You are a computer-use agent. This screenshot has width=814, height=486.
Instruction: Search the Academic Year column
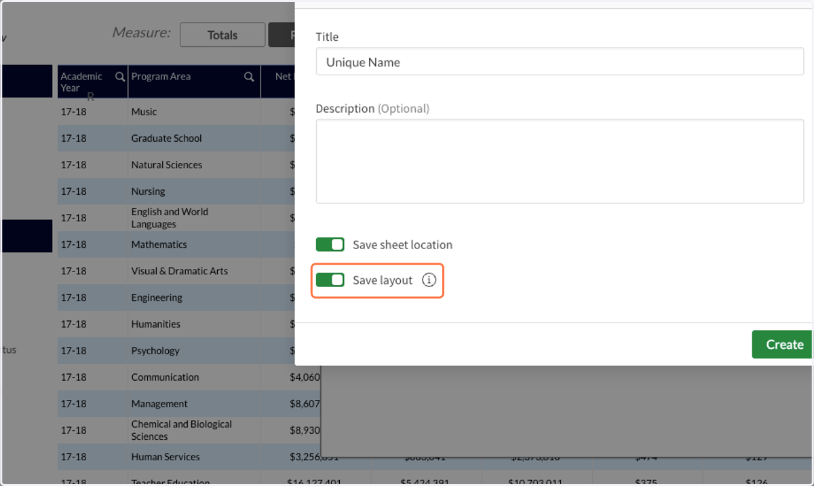click(120, 77)
